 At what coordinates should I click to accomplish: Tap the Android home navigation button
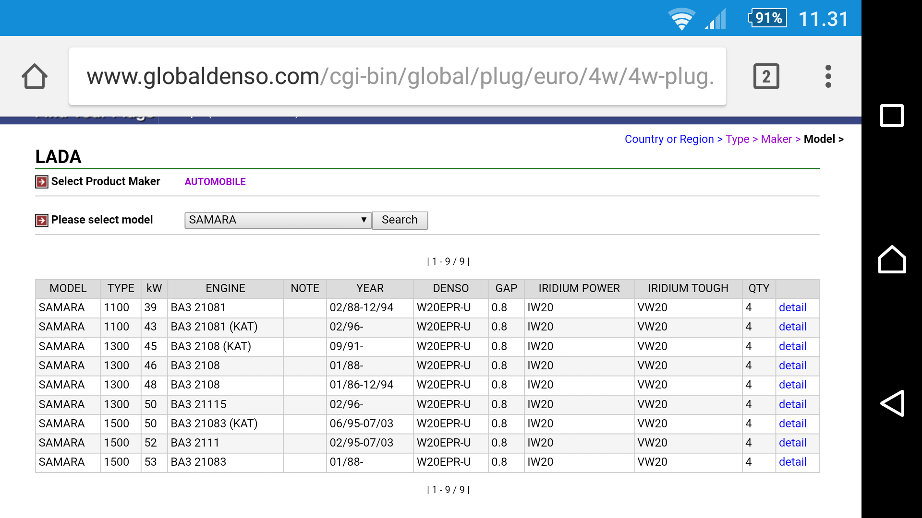click(x=892, y=259)
